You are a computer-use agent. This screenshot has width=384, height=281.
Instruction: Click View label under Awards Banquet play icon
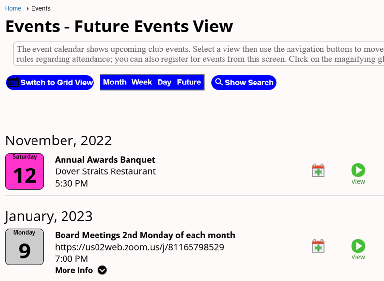point(358,182)
